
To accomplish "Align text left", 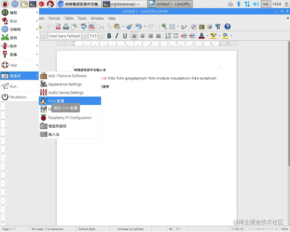I will click(135, 36).
